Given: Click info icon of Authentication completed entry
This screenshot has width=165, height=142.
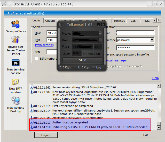Looking at the screenshot, I should pyautogui.click(x=32, y=122).
